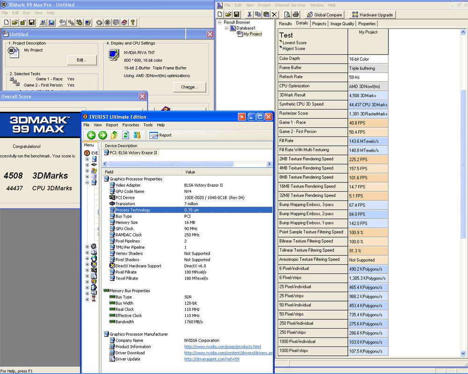Click Save floppy icon in 3DMark 99 toolbar
The image size is (468, 374).
tap(31, 22)
